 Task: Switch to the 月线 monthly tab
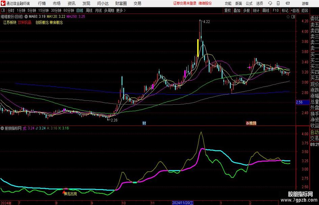[98, 10]
